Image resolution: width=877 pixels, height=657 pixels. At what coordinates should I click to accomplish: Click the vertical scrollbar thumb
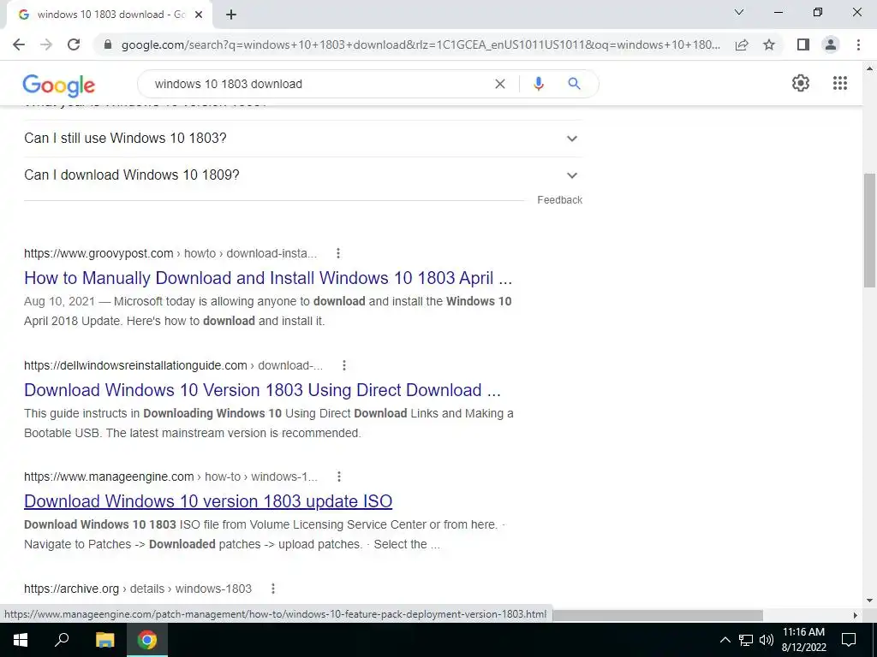click(870, 230)
